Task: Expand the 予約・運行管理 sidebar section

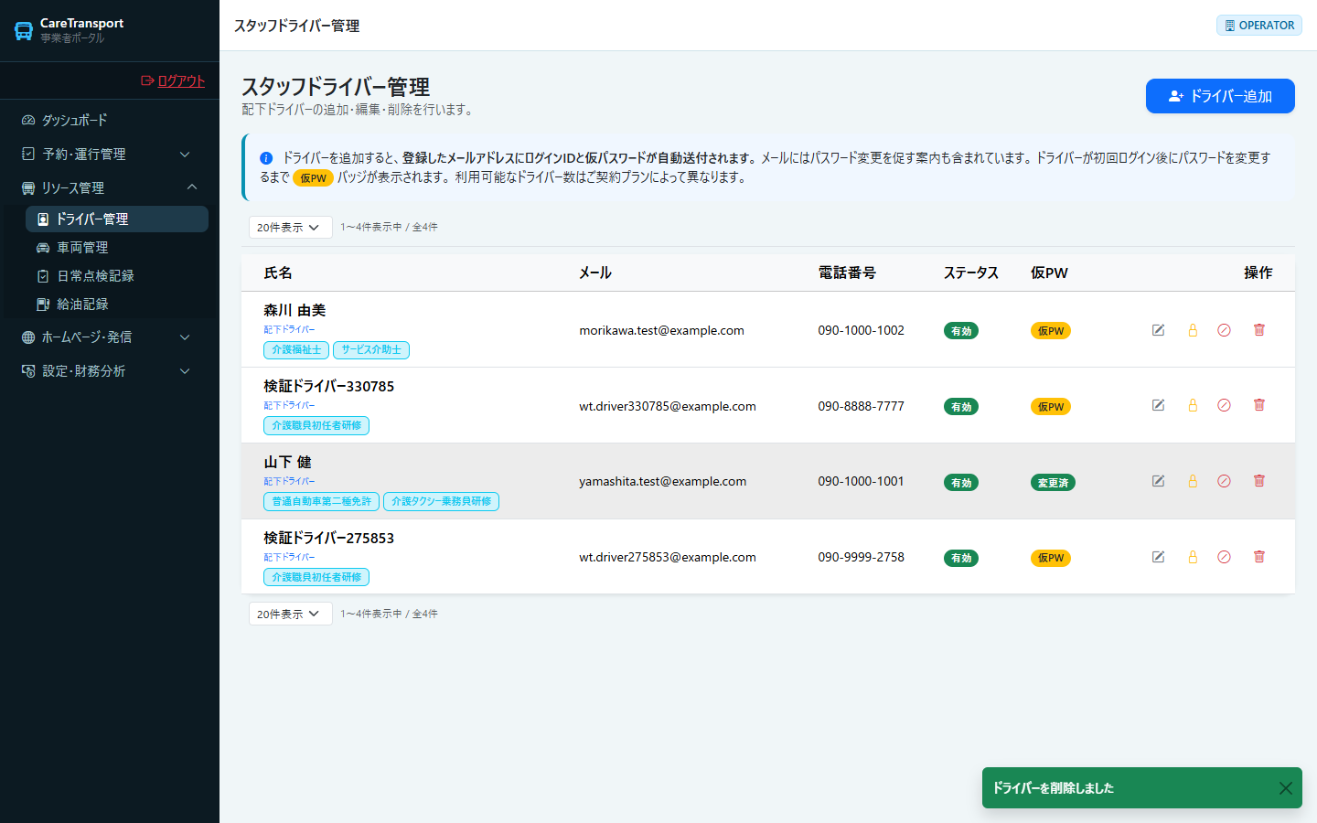Action: 106,154
